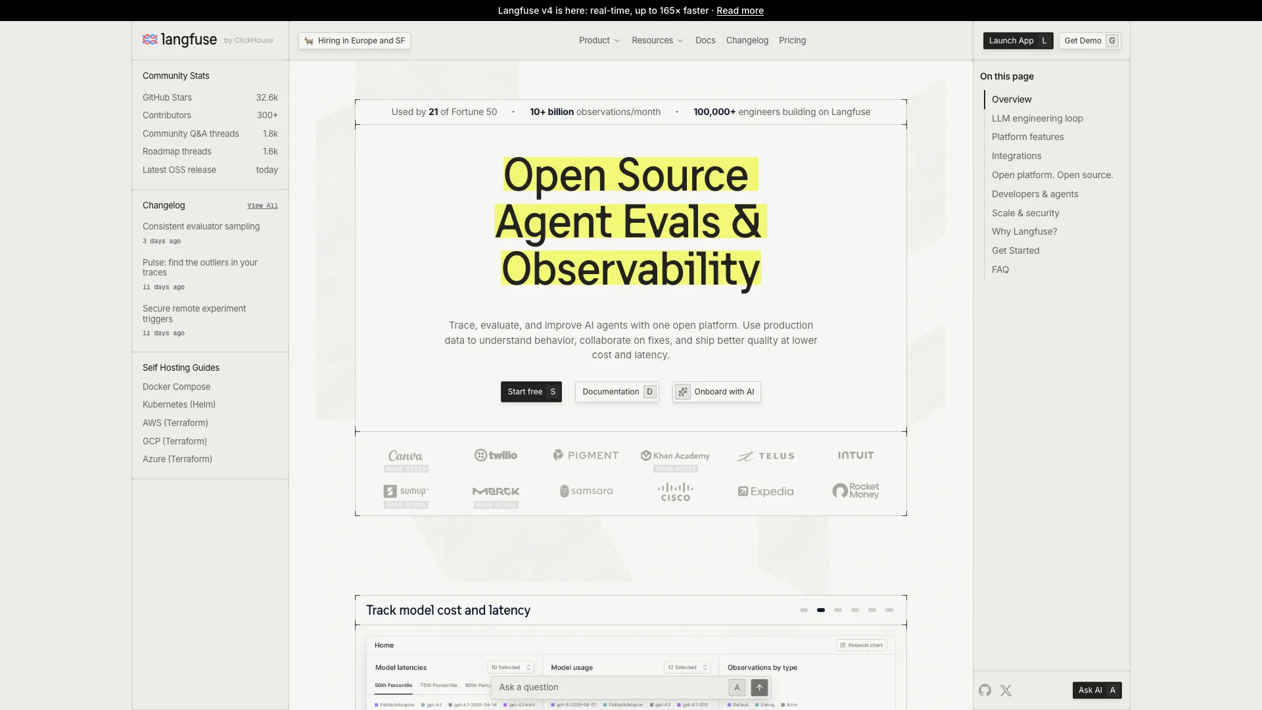Click the Canva customer logo
Image resolution: width=1262 pixels, height=710 pixels.
406,456
